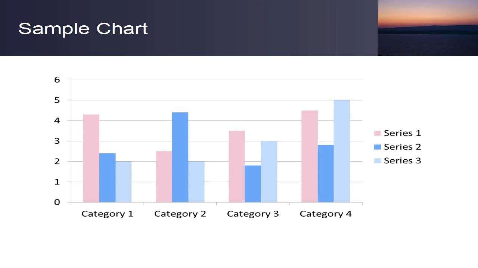Image resolution: width=478 pixels, height=268 pixels.
Task: Select the Series 3 light blue legend swatch
Action: click(x=378, y=160)
